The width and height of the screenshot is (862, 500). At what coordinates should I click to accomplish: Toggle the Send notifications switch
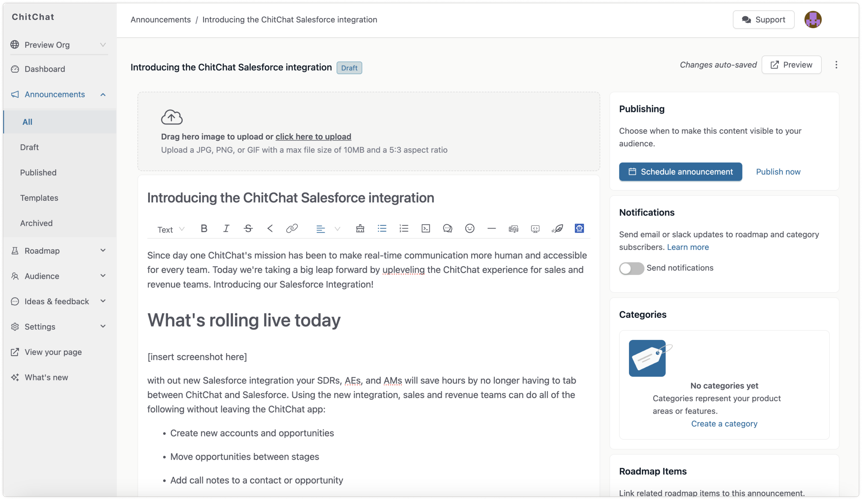click(x=631, y=268)
